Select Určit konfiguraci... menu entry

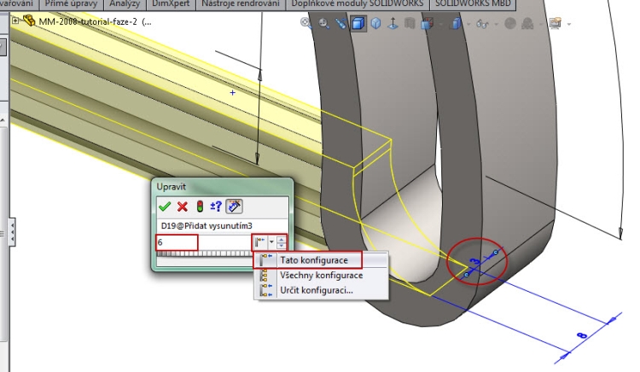pyautogui.click(x=320, y=290)
